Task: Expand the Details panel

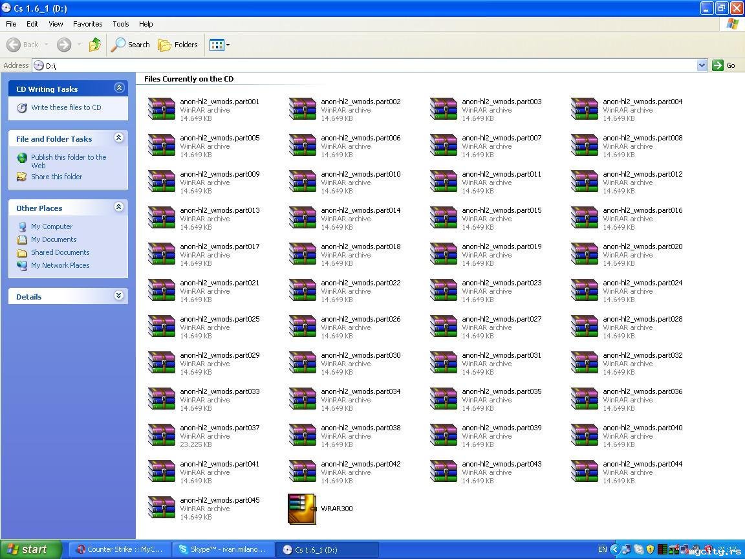Action: 119,296
